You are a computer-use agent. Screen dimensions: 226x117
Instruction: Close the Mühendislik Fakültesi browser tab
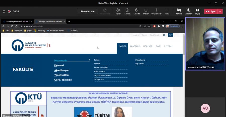pos(64,22)
